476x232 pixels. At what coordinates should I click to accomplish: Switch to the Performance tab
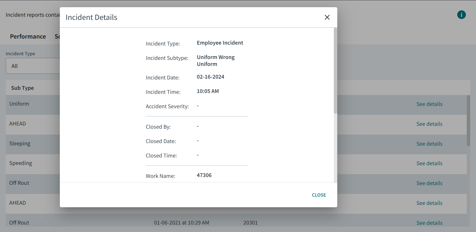[x=28, y=37]
